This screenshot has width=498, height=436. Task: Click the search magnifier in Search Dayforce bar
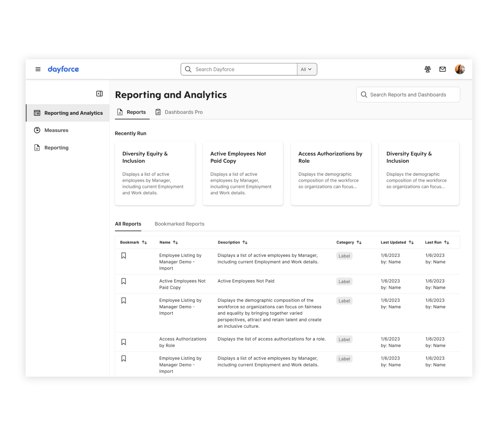click(x=188, y=69)
